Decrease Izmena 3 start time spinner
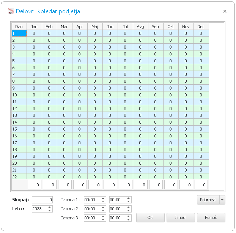The height and width of the screenshot is (233, 236). tap(103, 220)
